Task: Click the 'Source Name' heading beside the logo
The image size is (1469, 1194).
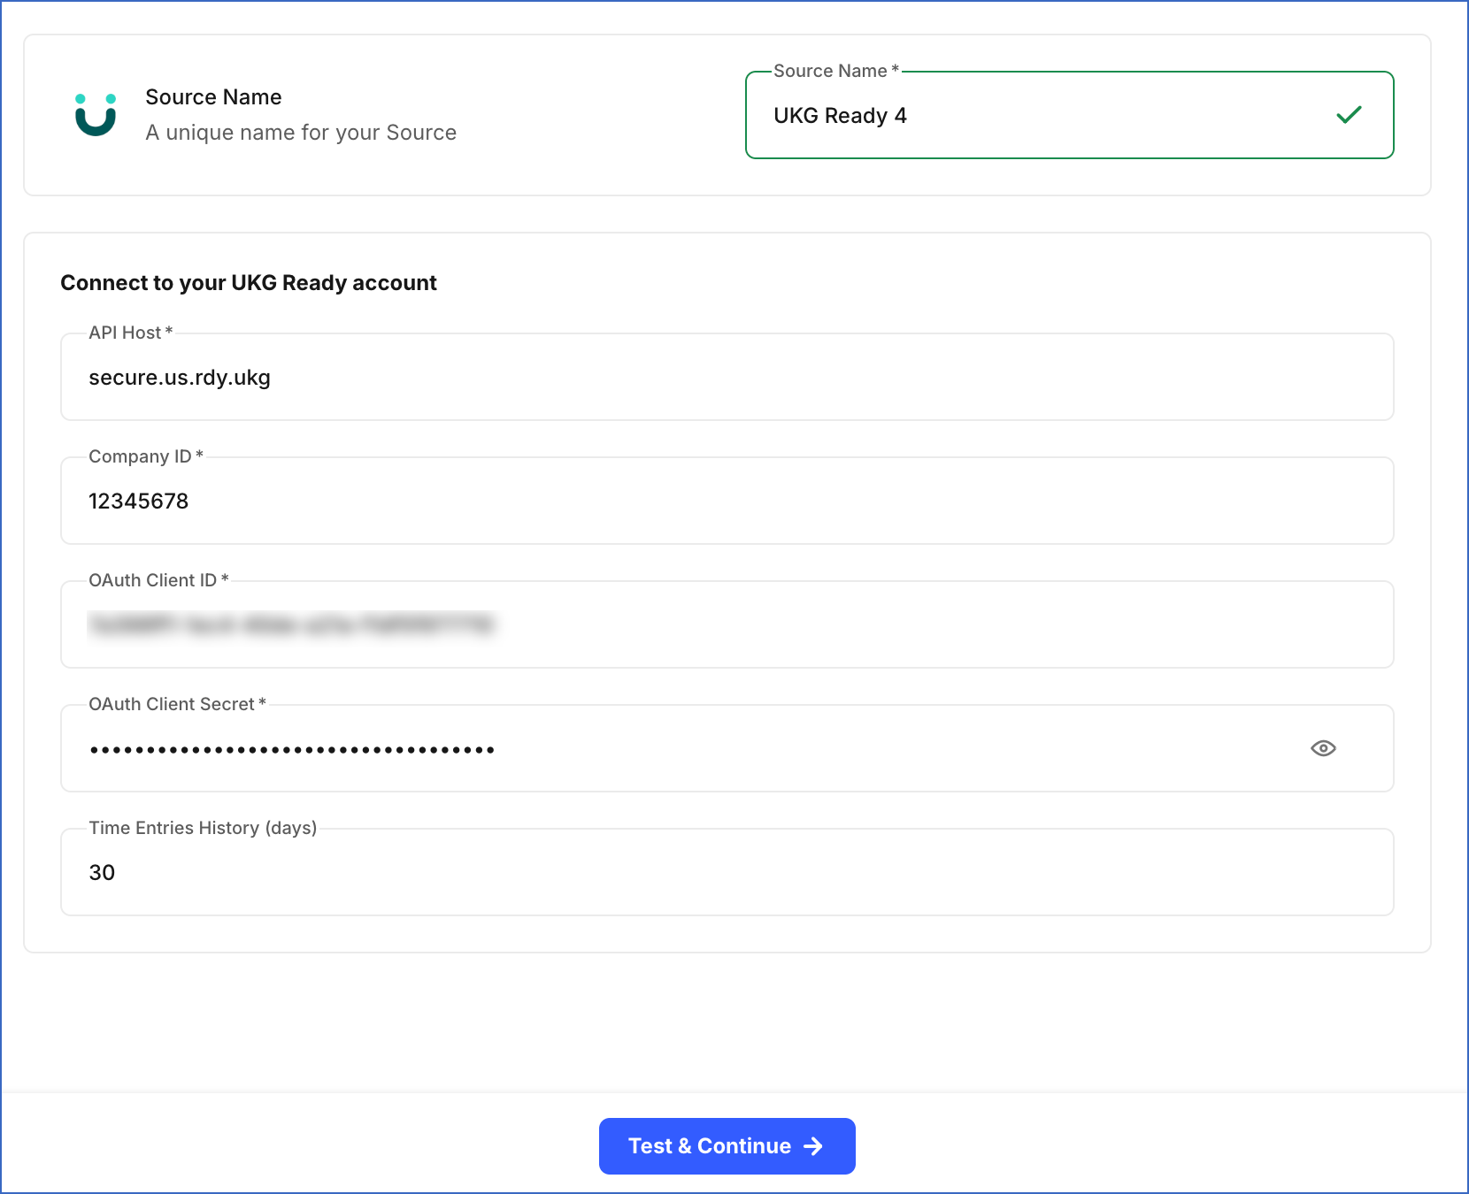Action: click(213, 97)
